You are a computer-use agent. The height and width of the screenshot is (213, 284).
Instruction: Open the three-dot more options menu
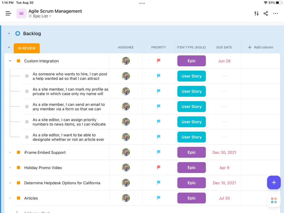[x=275, y=13]
